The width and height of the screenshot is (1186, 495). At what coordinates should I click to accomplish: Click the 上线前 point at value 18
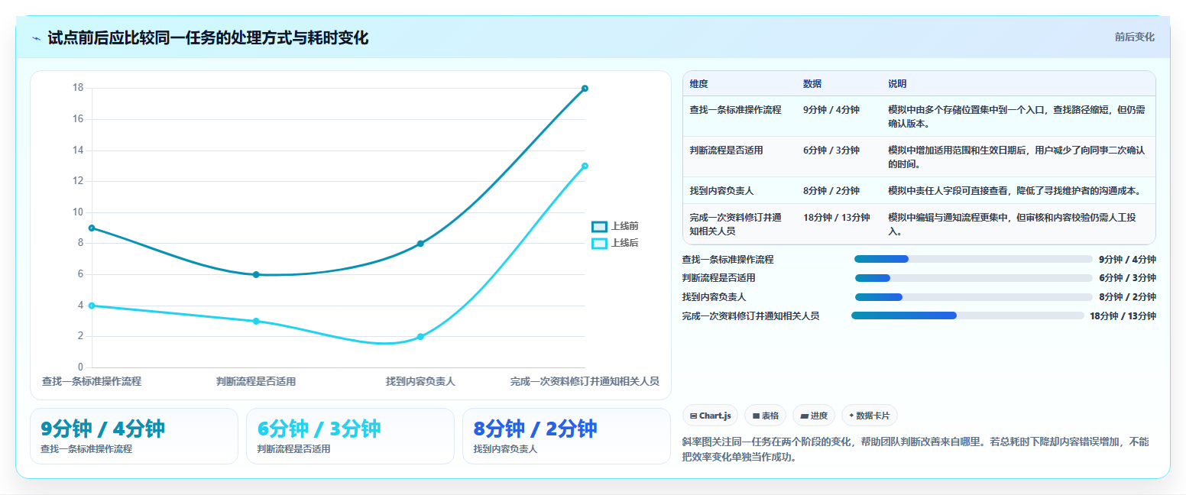pyautogui.click(x=585, y=89)
